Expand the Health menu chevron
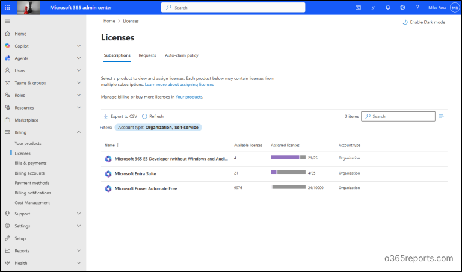This screenshot has width=462, height=272. click(x=79, y=262)
